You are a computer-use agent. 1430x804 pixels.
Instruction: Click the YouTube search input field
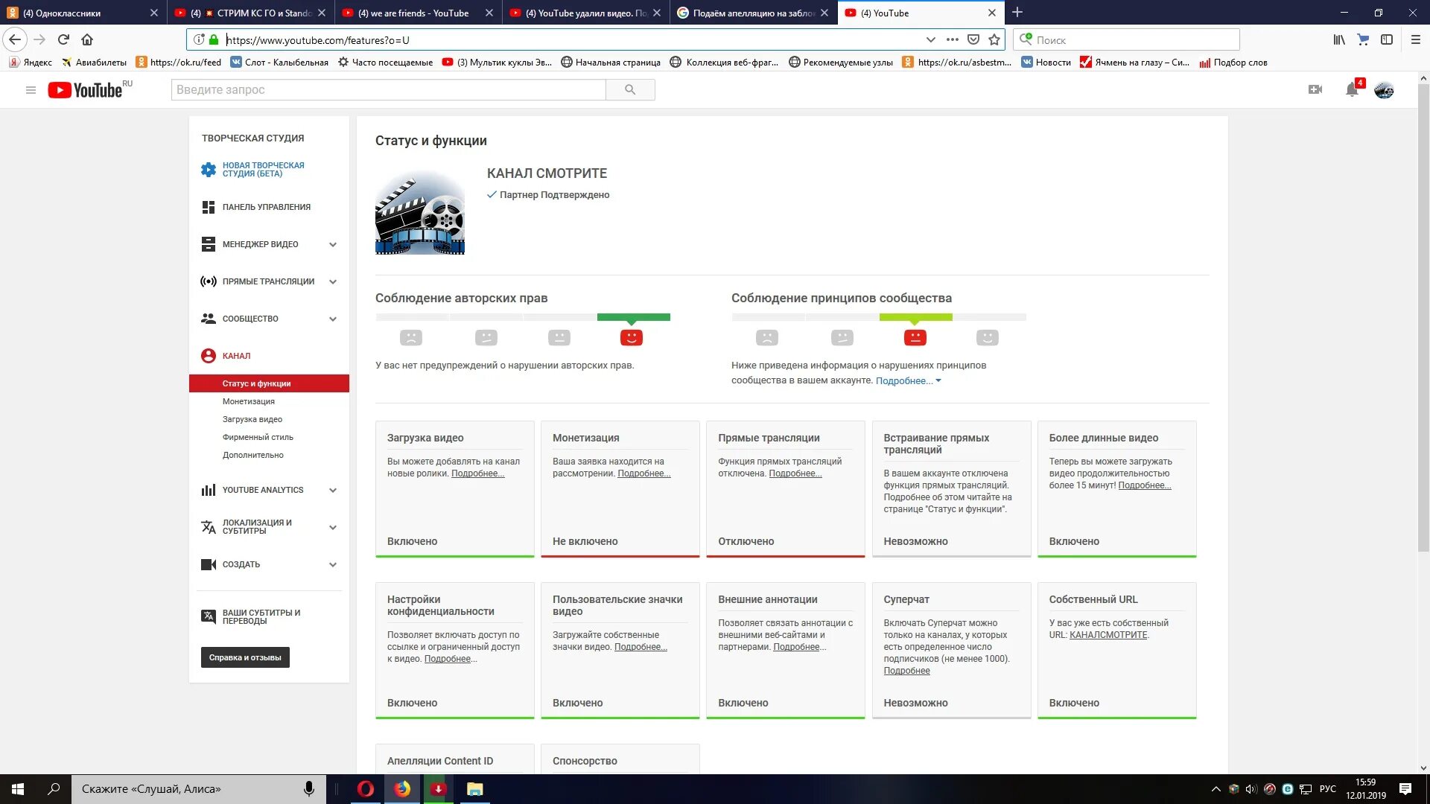pos(388,90)
